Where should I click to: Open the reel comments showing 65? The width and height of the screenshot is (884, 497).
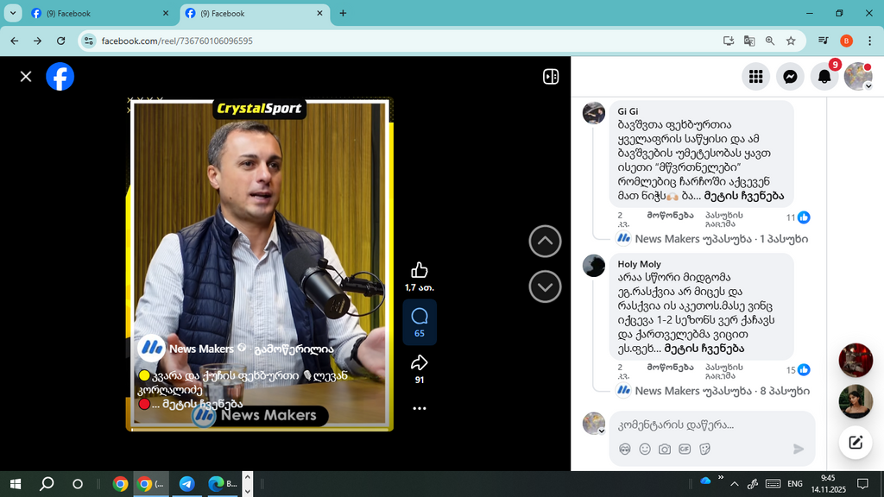point(420,323)
